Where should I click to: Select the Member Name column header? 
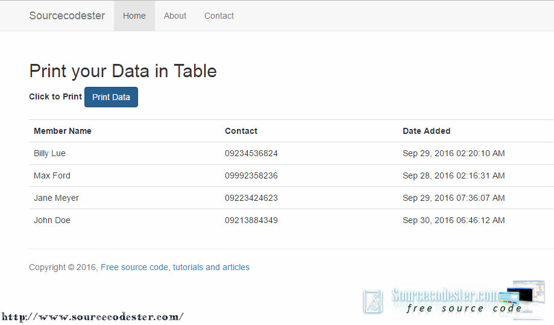pyautogui.click(x=63, y=131)
